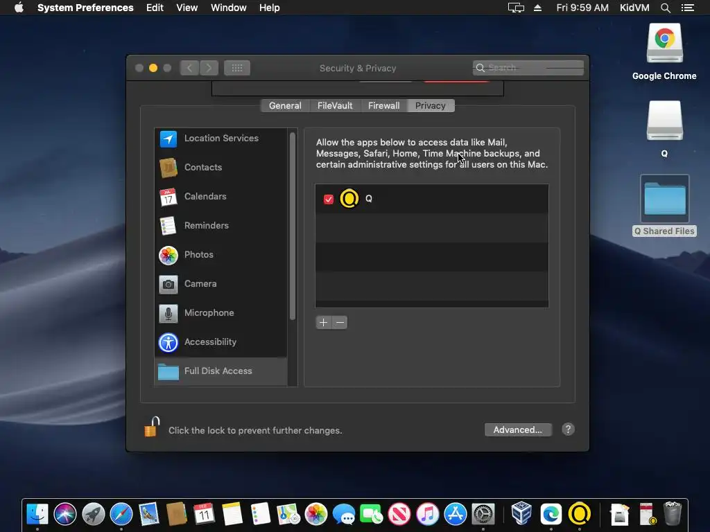Click the preferences Search field
The height and width of the screenshot is (532, 710).
(528, 68)
